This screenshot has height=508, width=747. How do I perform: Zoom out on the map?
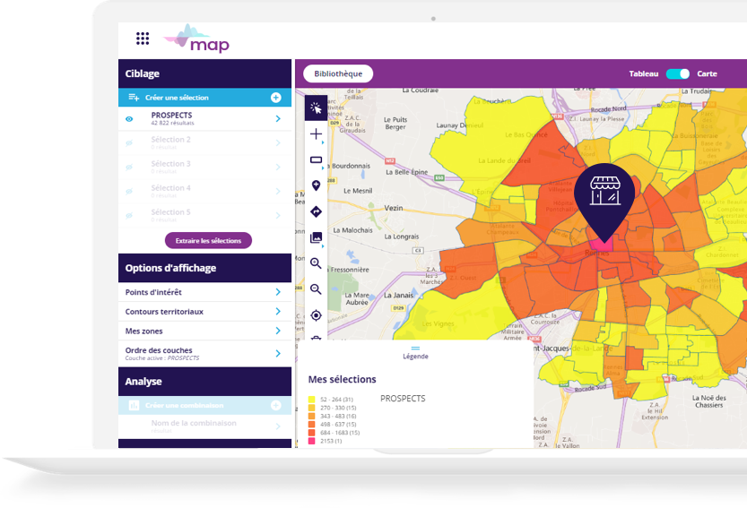point(316,289)
